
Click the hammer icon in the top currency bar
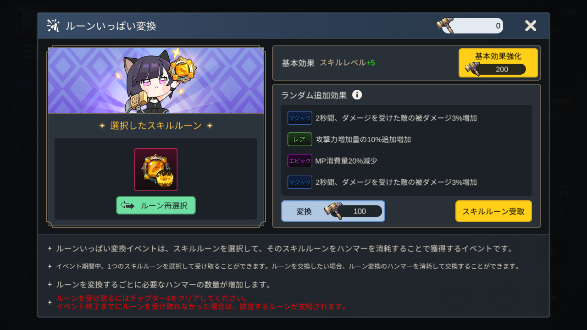tap(445, 25)
